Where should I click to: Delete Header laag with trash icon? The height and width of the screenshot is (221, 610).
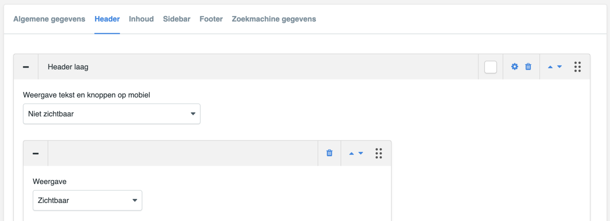coord(528,67)
